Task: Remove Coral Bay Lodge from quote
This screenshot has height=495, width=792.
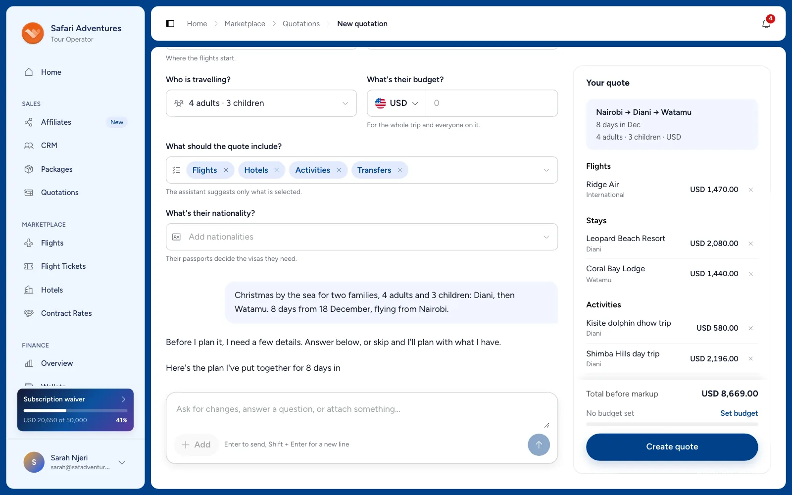Action: pyautogui.click(x=751, y=274)
